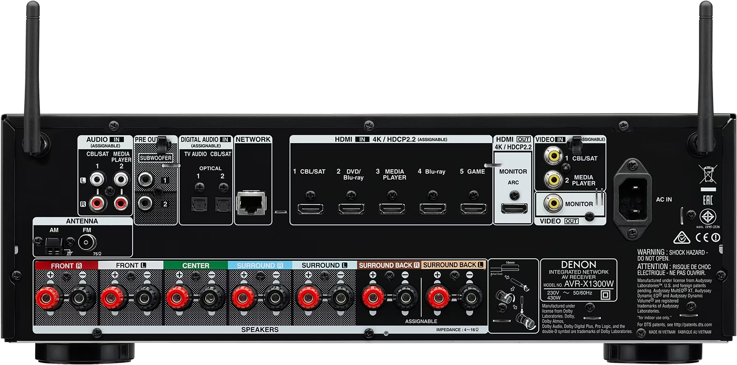
Task: Click the CE conformity mark
Action: click(701, 238)
